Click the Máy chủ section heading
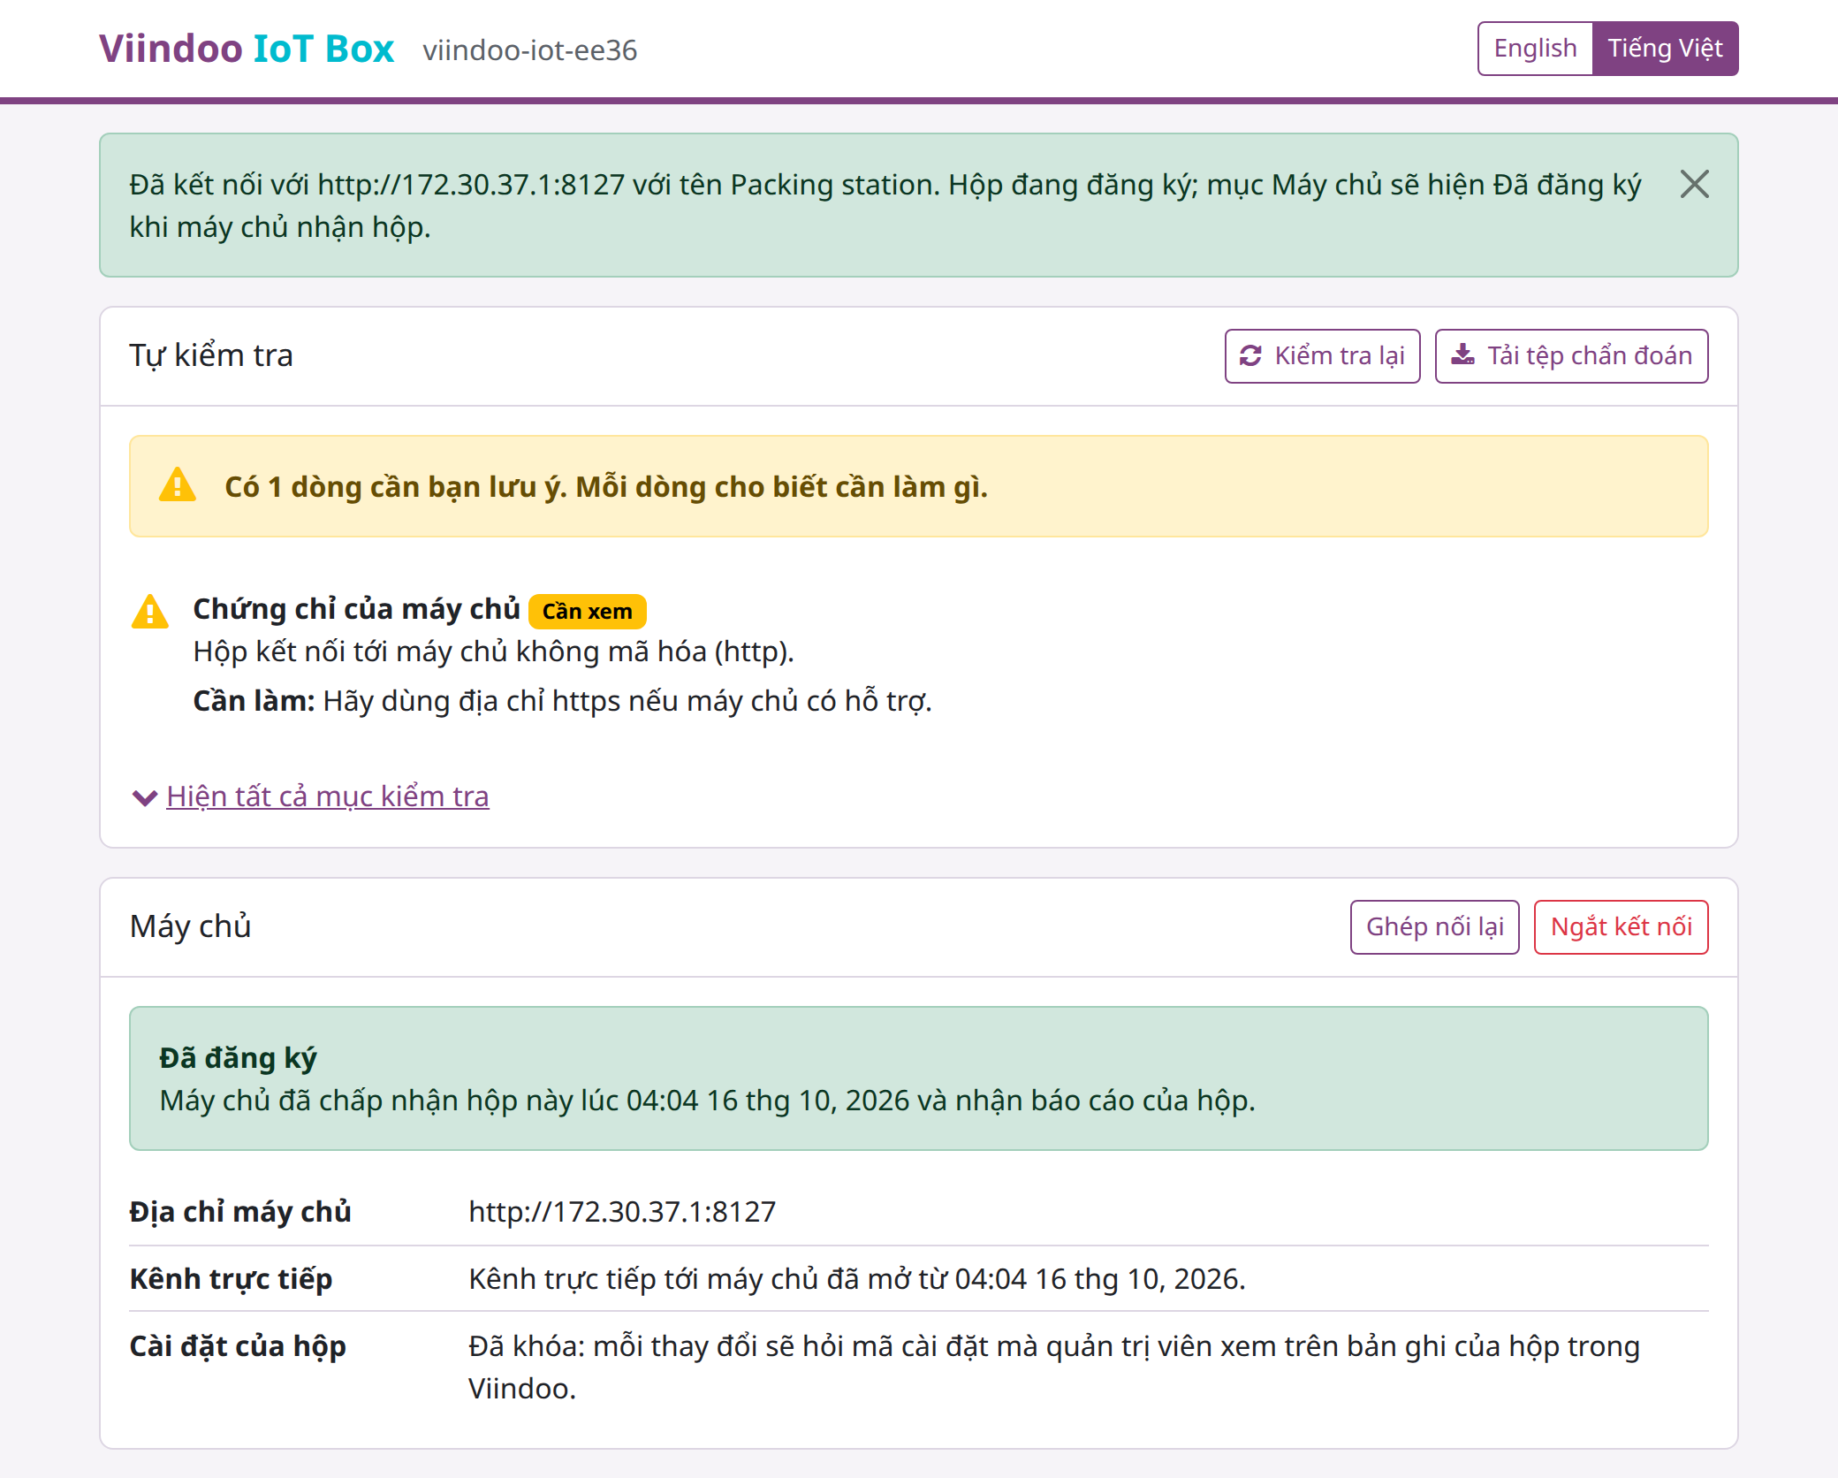This screenshot has width=1838, height=1478. click(191, 926)
